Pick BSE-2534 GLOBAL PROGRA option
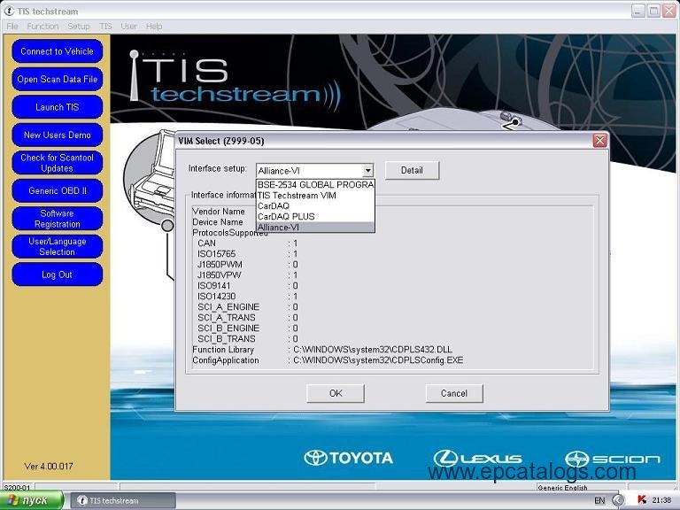 point(315,185)
